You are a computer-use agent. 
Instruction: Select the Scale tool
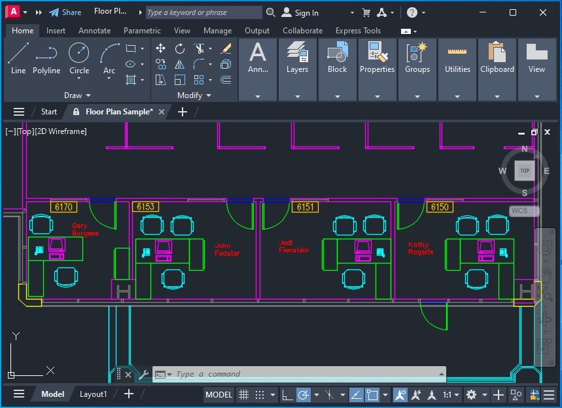180,80
